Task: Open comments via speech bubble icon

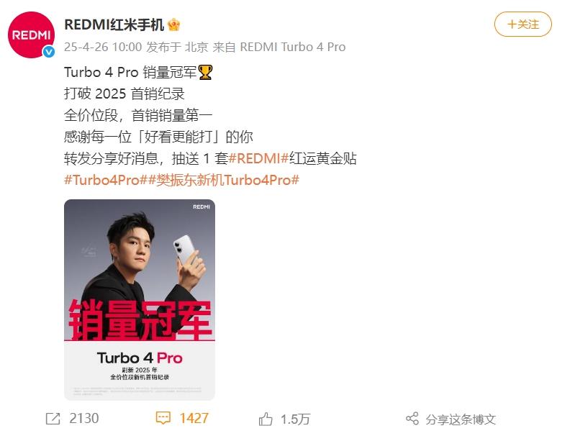Action: tap(163, 418)
